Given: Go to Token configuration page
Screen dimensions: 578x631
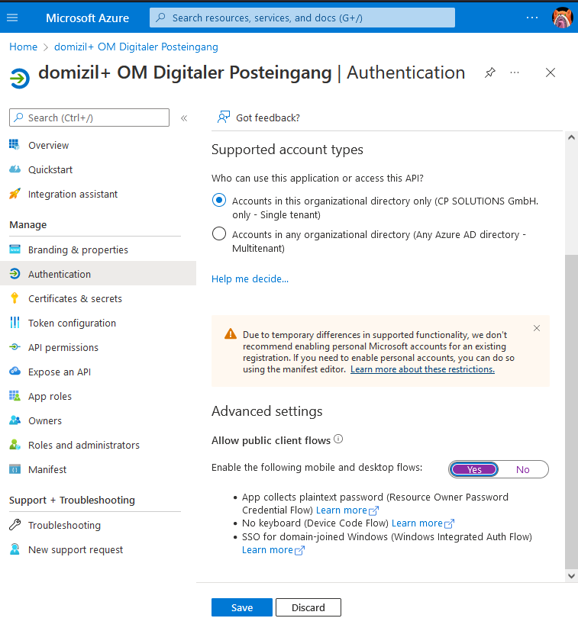Looking at the screenshot, I should pos(72,323).
